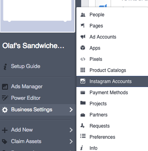Screen dimensions: 148x151
Task: Expand the Business Settings chevron arrow
Action: pos(71,110)
